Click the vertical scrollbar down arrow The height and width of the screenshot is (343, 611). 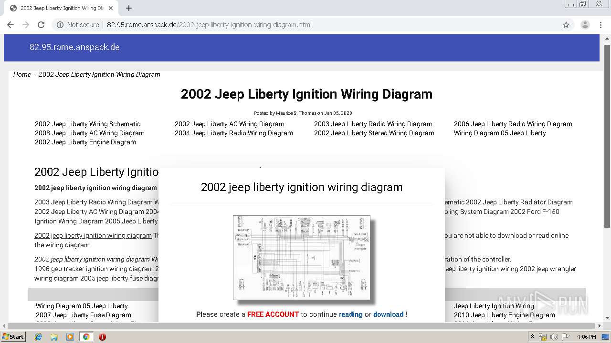607,318
